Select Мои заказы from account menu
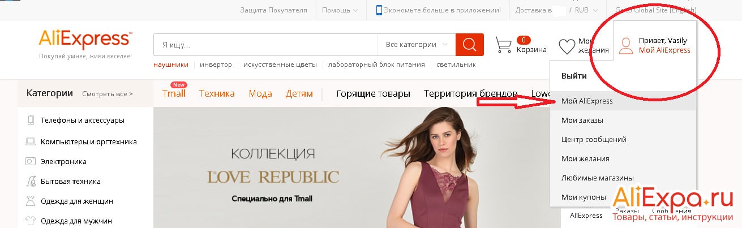The width and height of the screenshot is (742, 228). [x=582, y=120]
